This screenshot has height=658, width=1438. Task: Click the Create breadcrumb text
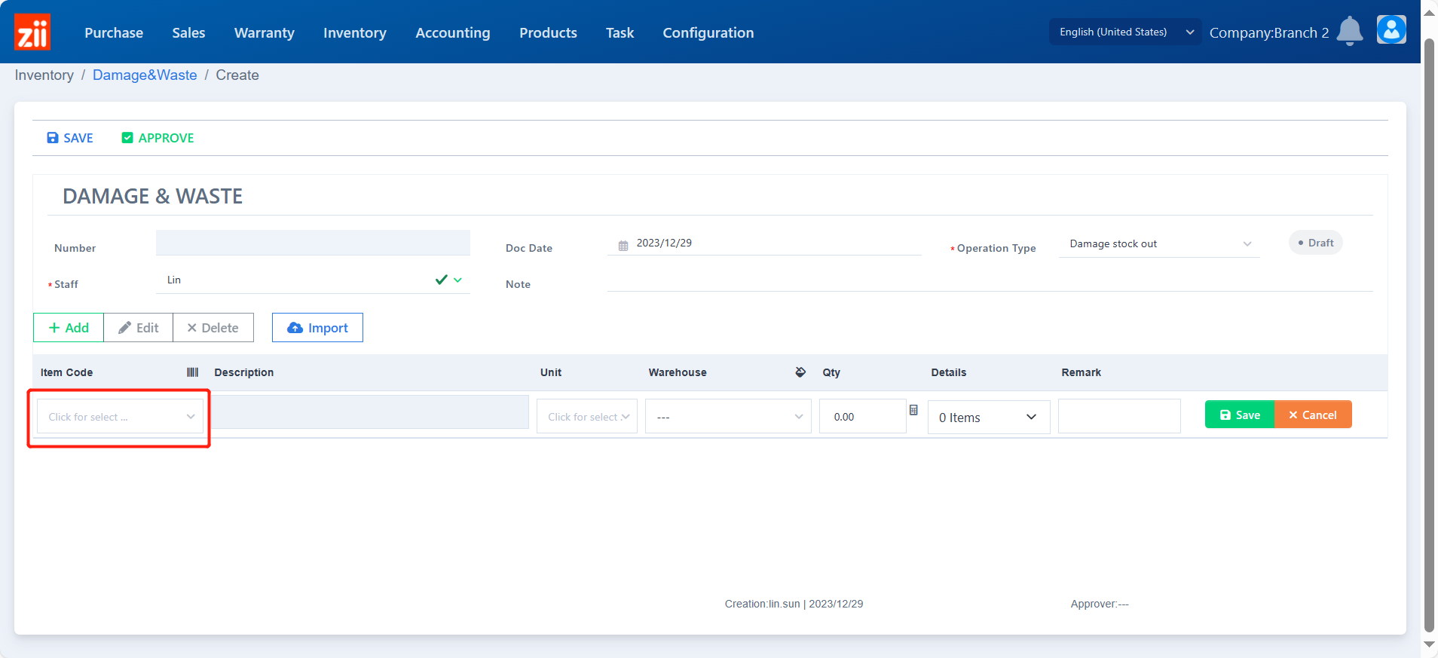click(x=237, y=75)
